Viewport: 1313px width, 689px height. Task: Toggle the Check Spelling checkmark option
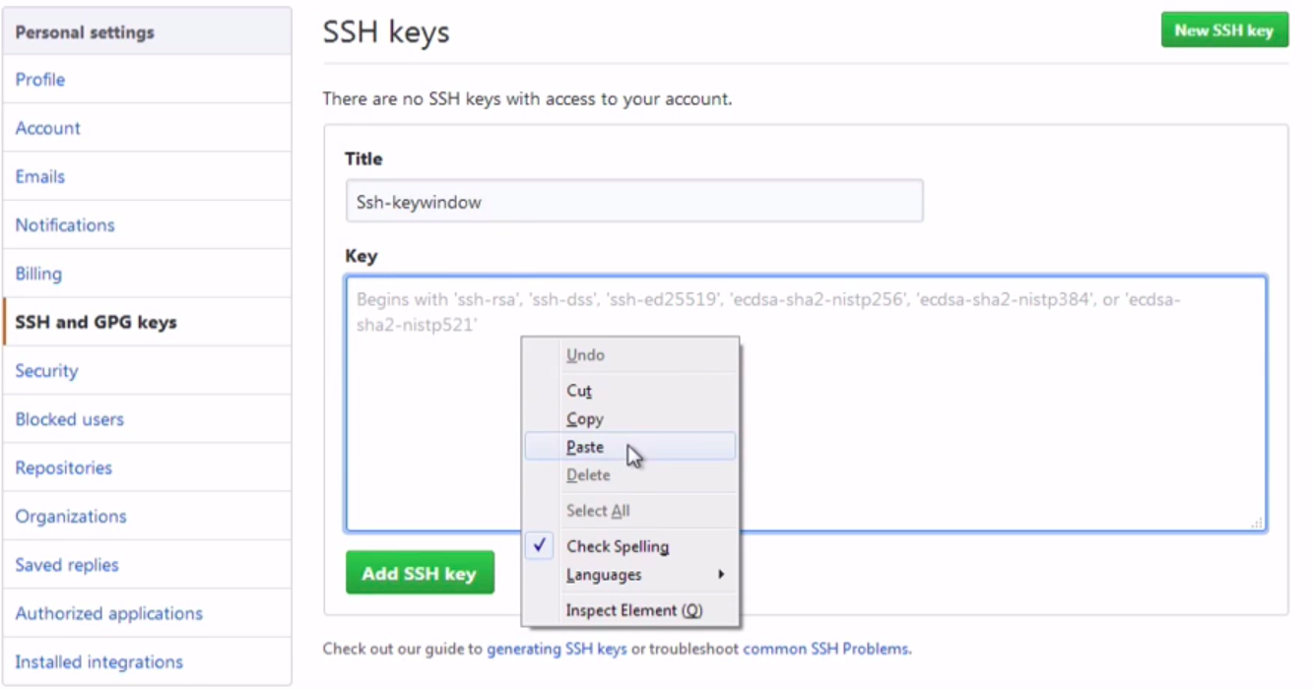click(x=618, y=546)
